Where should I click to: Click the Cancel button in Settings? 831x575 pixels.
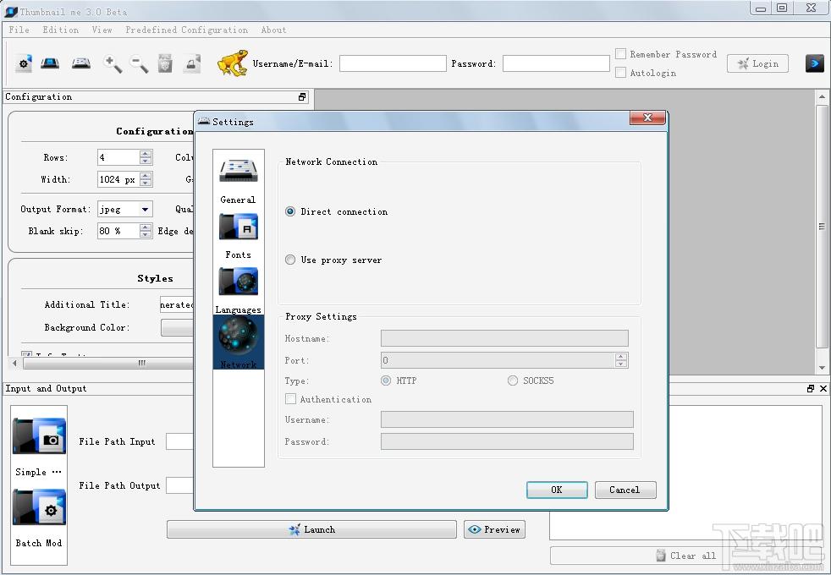pyautogui.click(x=625, y=490)
